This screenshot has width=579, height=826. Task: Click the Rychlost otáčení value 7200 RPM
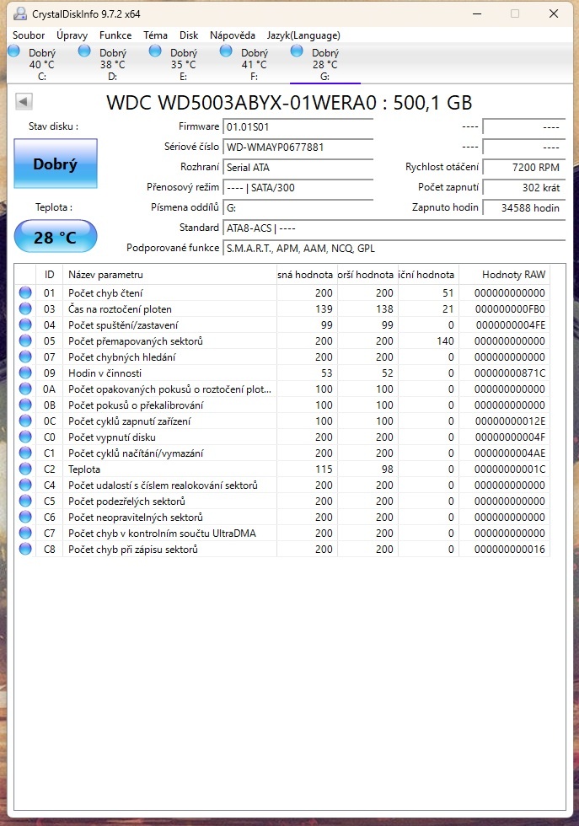(523, 168)
